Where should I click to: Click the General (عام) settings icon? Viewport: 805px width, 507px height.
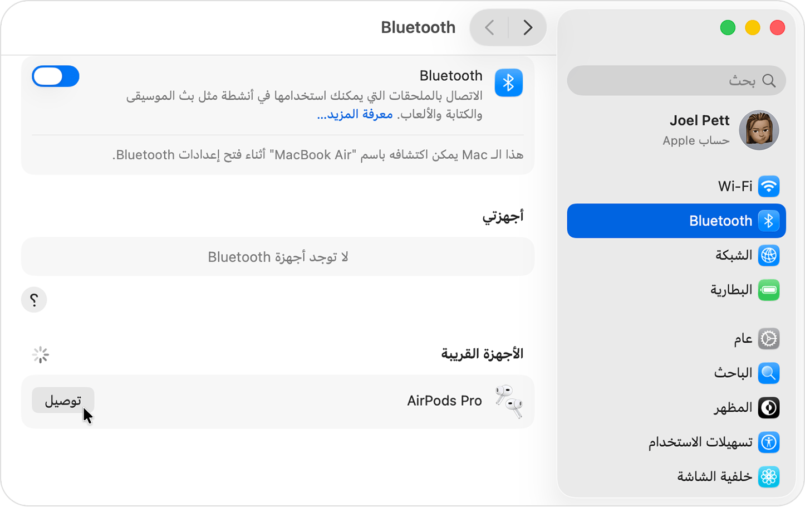768,338
